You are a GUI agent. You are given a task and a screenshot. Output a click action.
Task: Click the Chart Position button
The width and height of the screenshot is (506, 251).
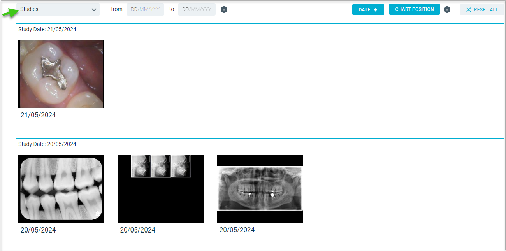coord(415,9)
